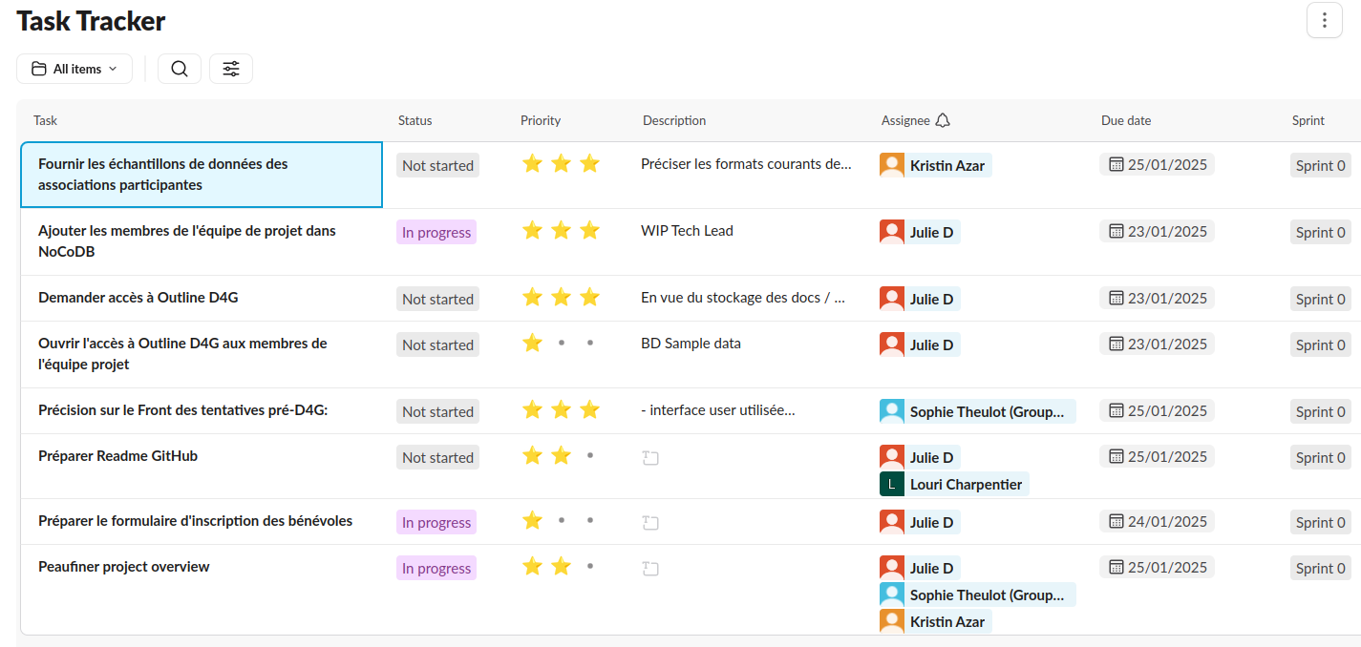Set third star on Ouvrir l'accès task priority

click(x=589, y=342)
